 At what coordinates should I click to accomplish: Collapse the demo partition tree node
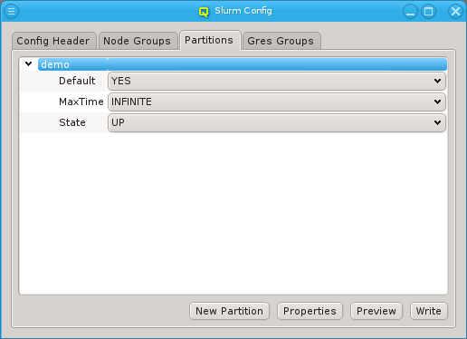coord(29,64)
